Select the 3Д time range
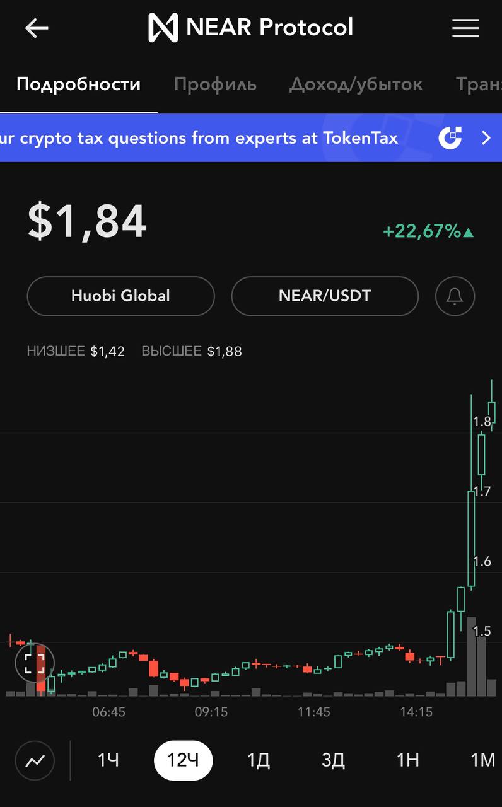The height and width of the screenshot is (807, 502). (333, 760)
